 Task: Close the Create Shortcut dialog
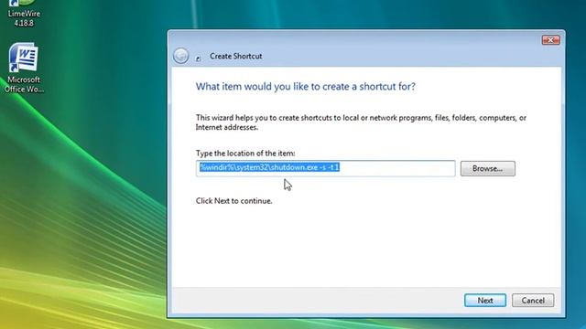click(x=551, y=40)
